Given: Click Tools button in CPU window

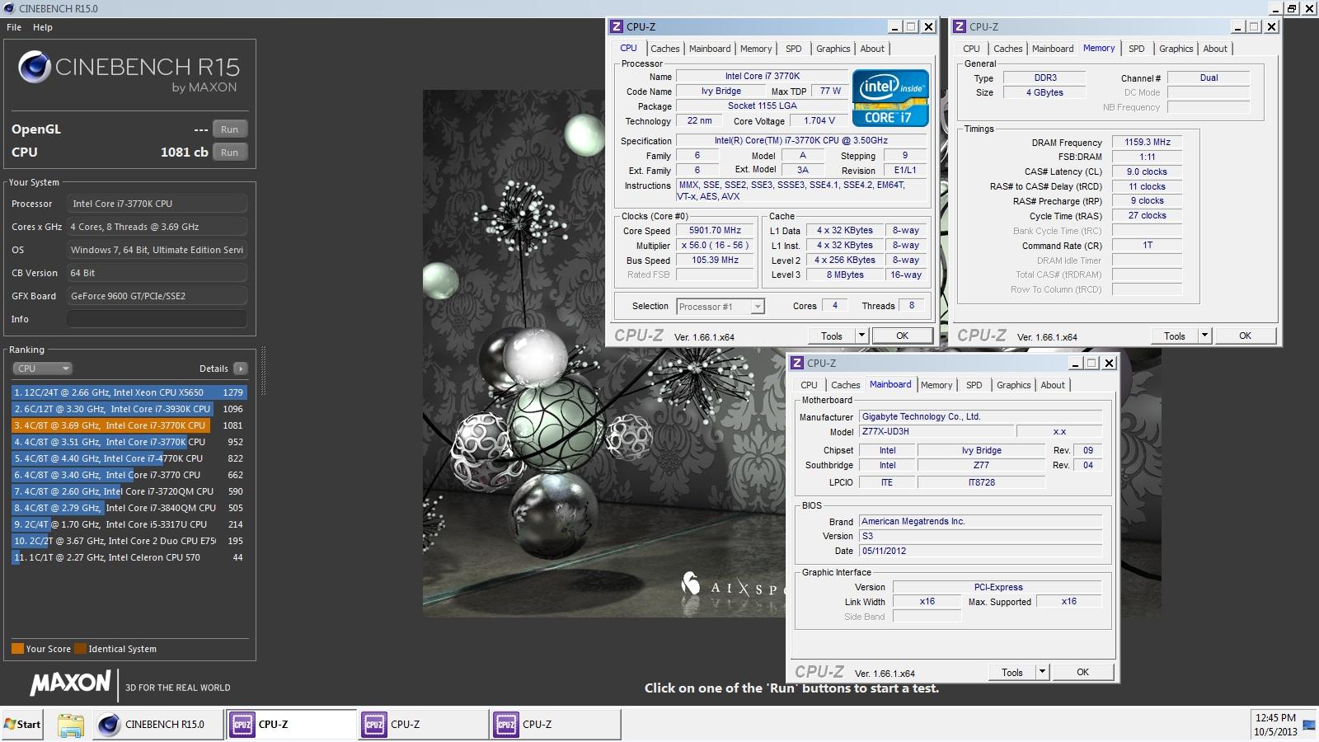Looking at the screenshot, I should 832,336.
